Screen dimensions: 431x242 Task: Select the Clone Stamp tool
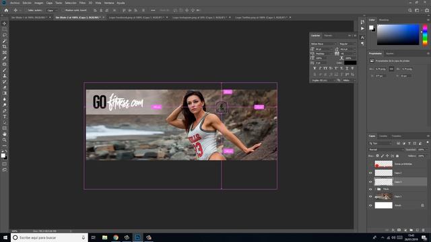click(5, 76)
